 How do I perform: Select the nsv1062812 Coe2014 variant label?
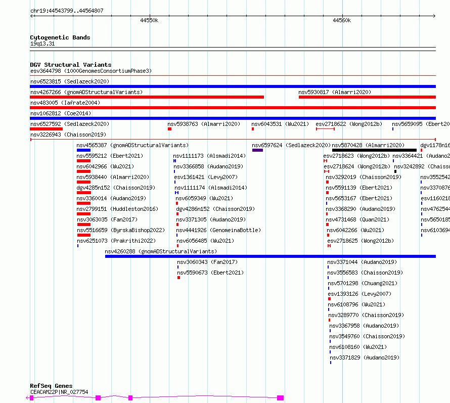pos(61,113)
